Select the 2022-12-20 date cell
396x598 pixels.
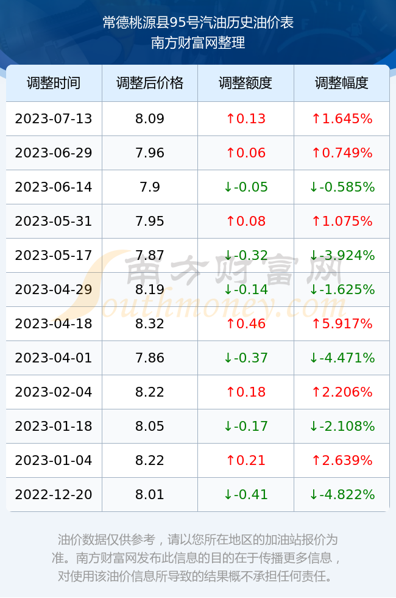coord(54,494)
